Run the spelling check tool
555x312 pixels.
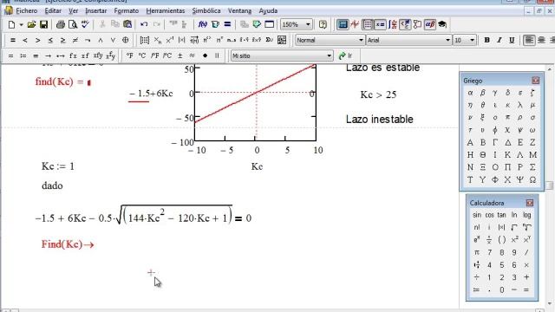85,24
